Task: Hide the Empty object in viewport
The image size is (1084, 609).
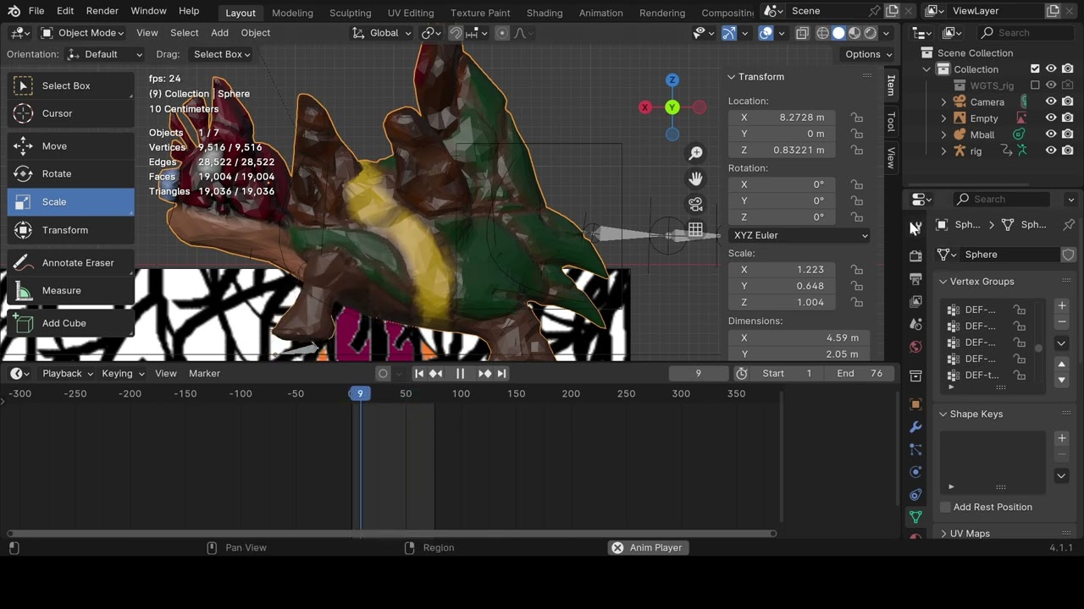Action: [1051, 118]
